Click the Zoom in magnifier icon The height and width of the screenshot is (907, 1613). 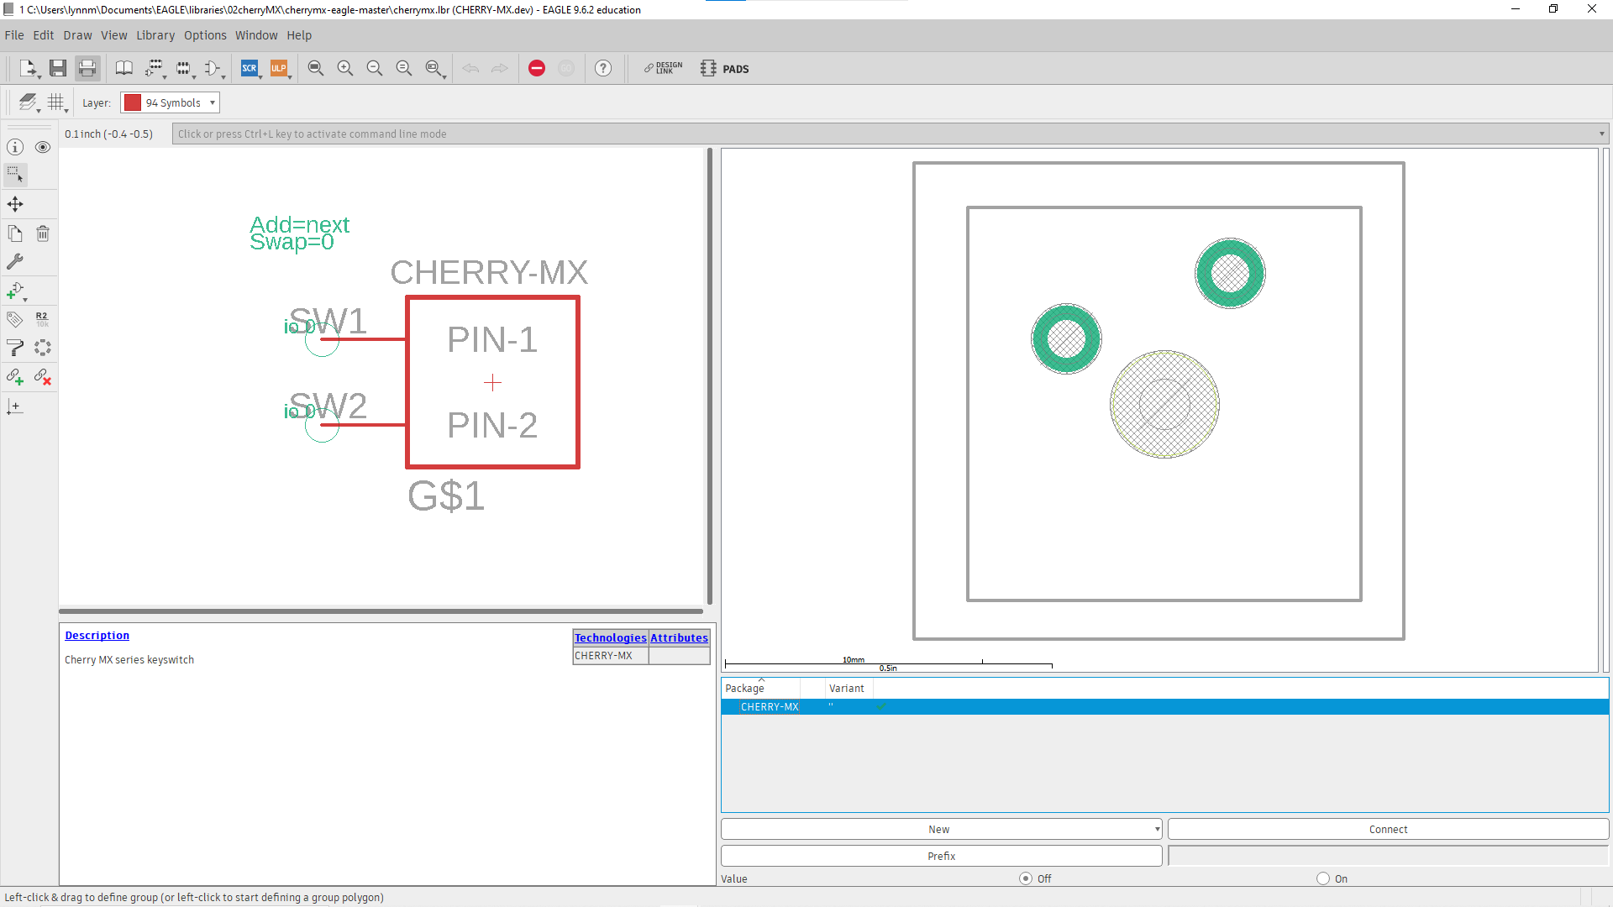tap(345, 69)
